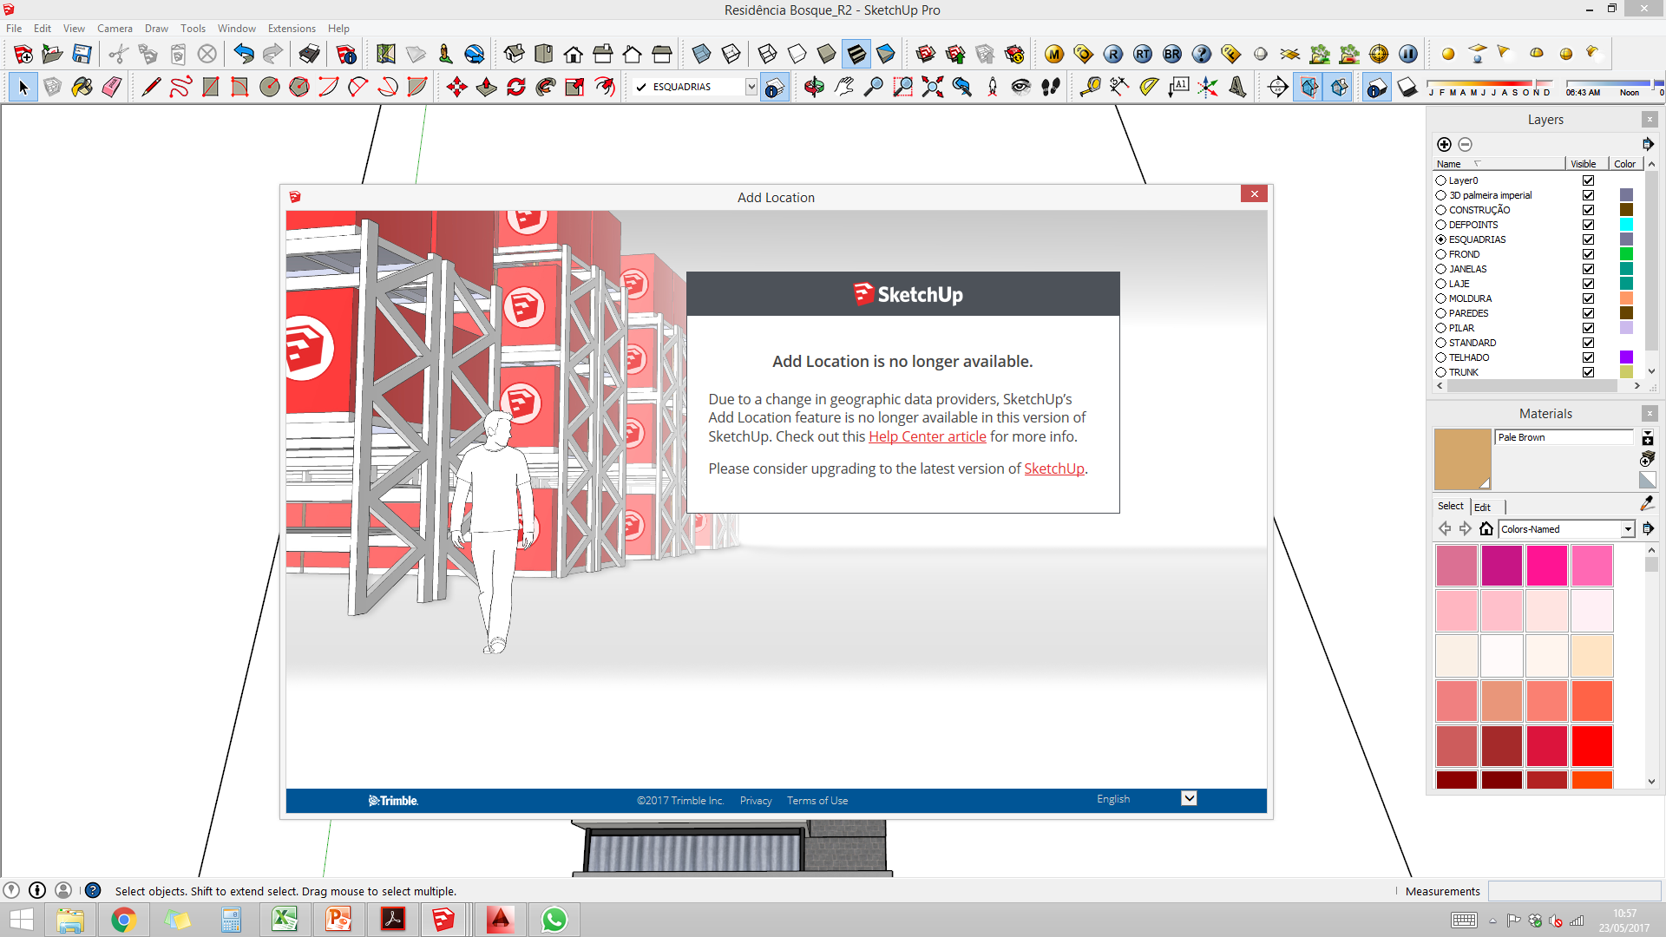This screenshot has height=937, width=1666.
Task: Open the Help Center article link
Action: [x=927, y=436]
